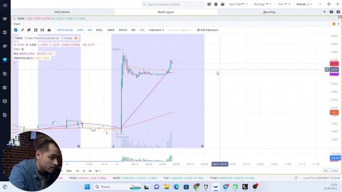This screenshot has width=342, height=192.
Task: Select the D daily timeframe
Action: pos(84,171)
